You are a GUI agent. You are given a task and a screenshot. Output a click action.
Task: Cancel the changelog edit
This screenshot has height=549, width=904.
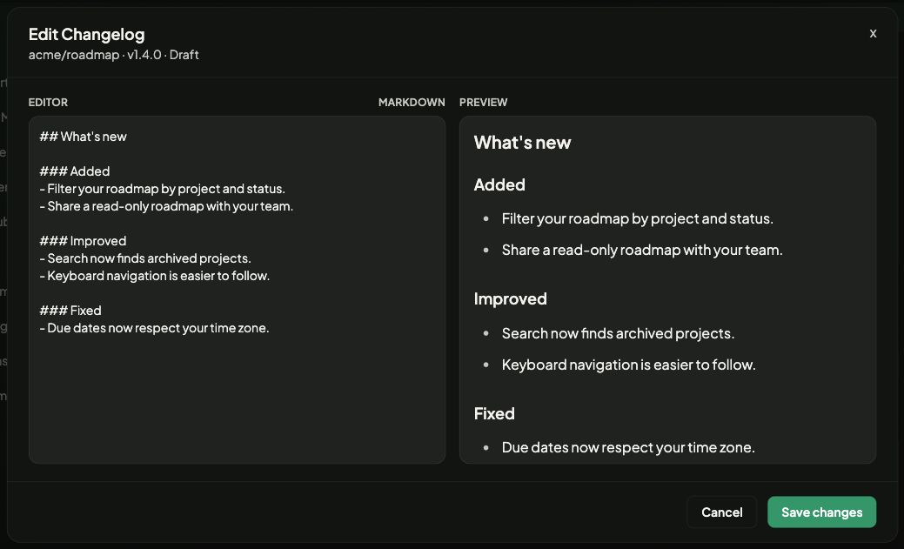tap(722, 512)
